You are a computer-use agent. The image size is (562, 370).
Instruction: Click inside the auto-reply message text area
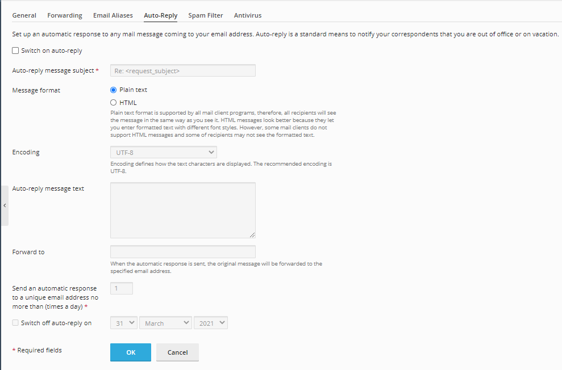[x=182, y=210]
